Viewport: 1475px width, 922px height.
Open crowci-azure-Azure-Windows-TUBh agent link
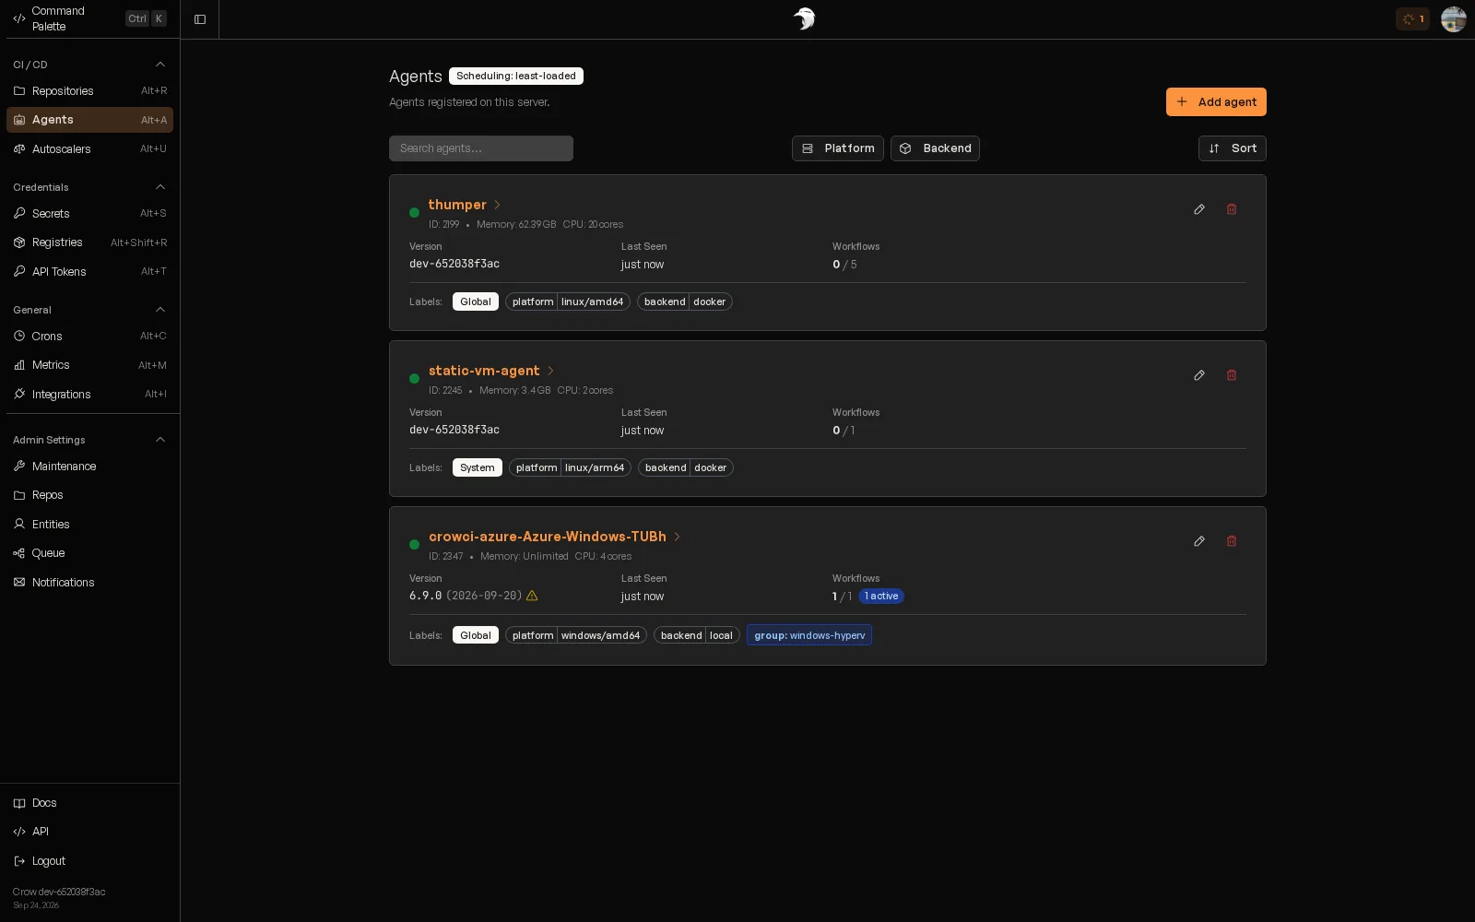(554, 537)
